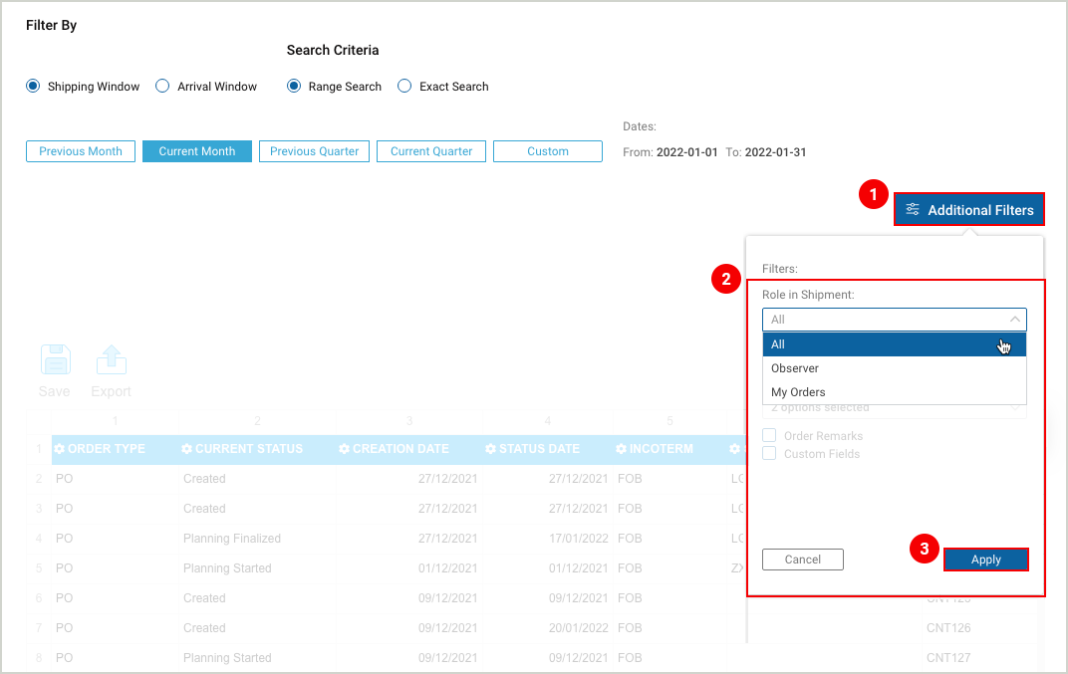The image size is (1068, 674).
Task: Open the INCOTERM column gear settings
Action: pos(621,449)
